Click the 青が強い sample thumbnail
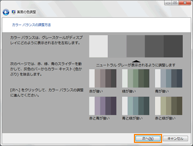 [x=169, y=78]
